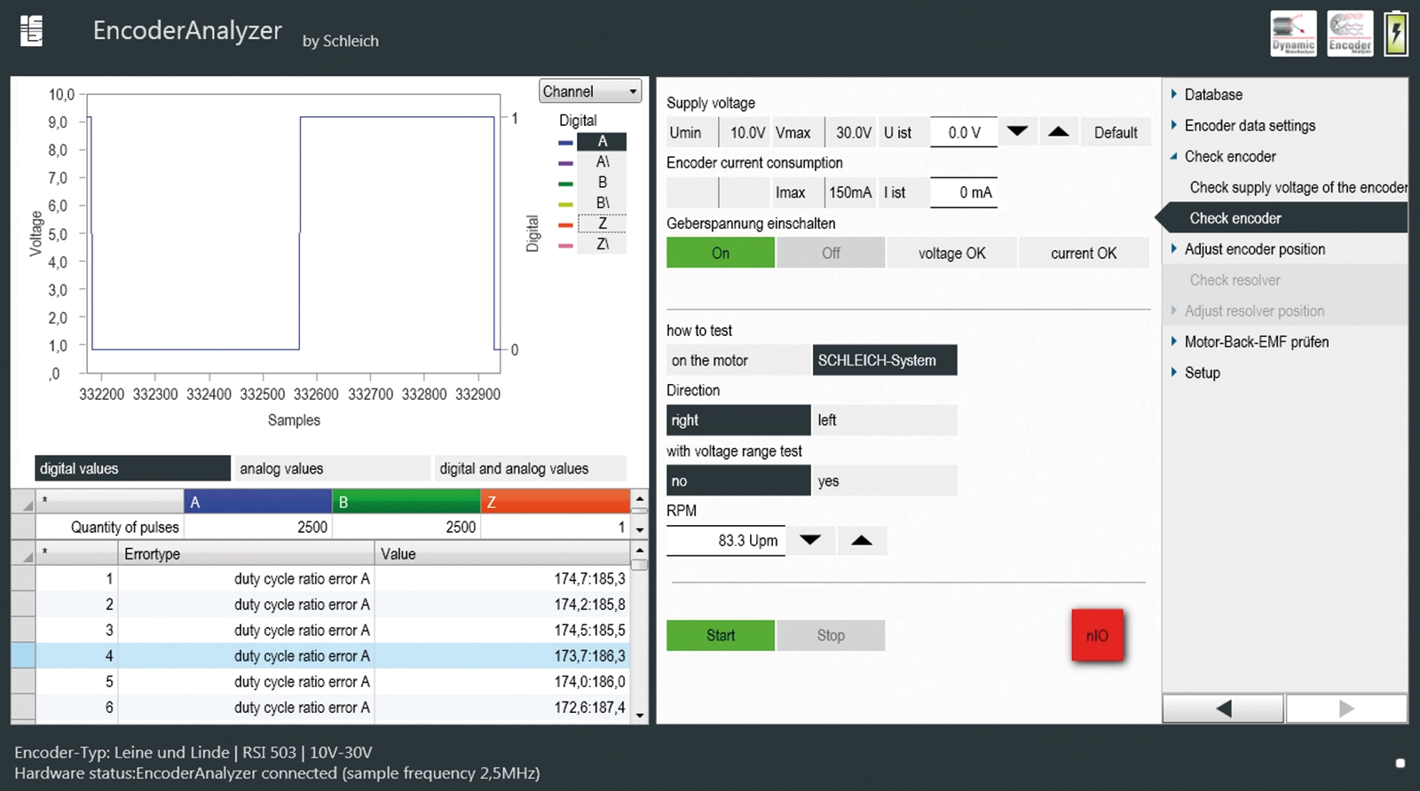The height and width of the screenshot is (791, 1420).
Task: Decrease supply voltage with down arrow
Action: click(1017, 132)
